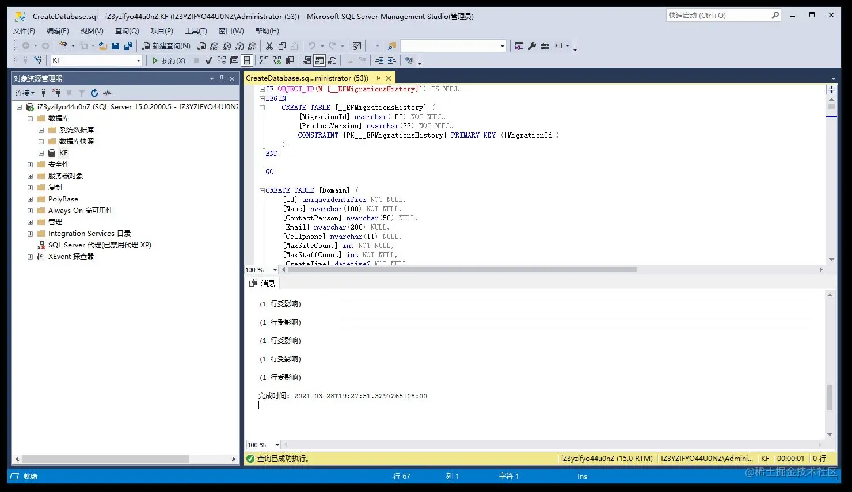Toggle Results to Text output mode
Image resolution: width=852 pixels, height=492 pixels.
click(306, 60)
